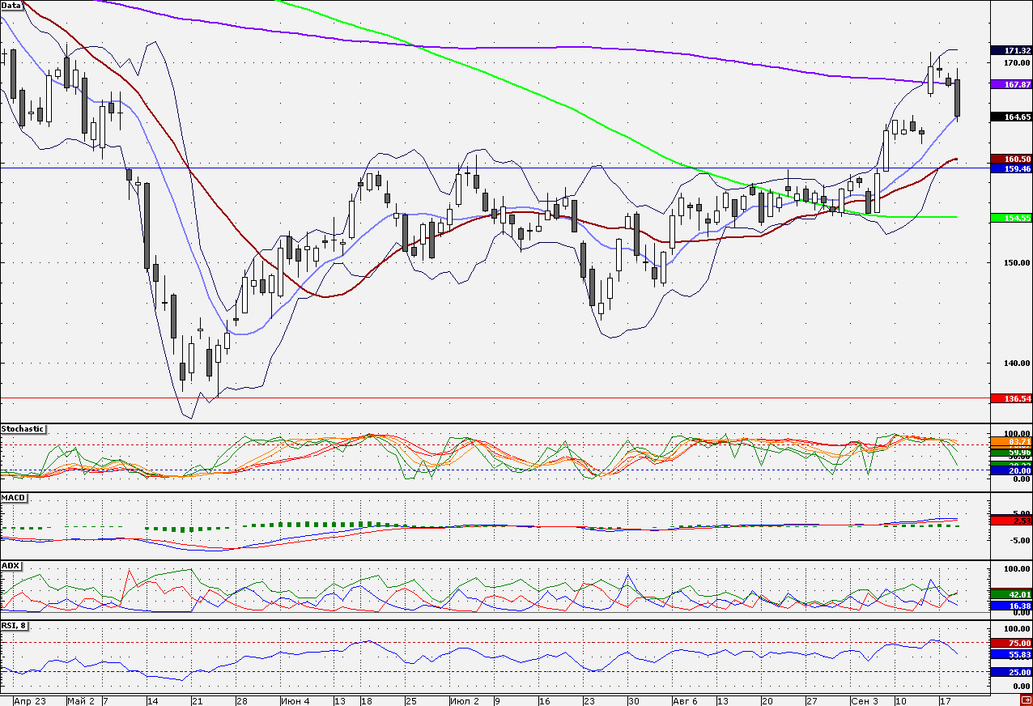Viewport: 1033px width, 706px height.
Task: Select the ADX indicator panel label
Action: point(11,565)
